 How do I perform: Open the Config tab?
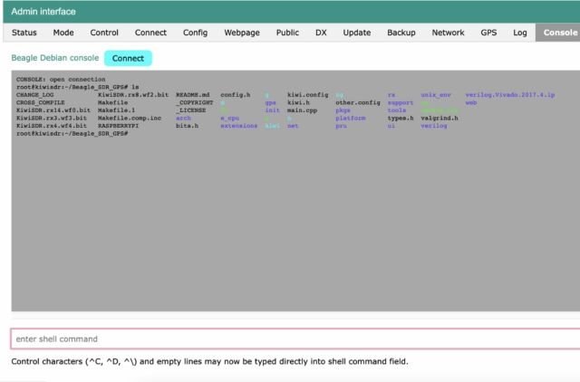pyautogui.click(x=195, y=33)
